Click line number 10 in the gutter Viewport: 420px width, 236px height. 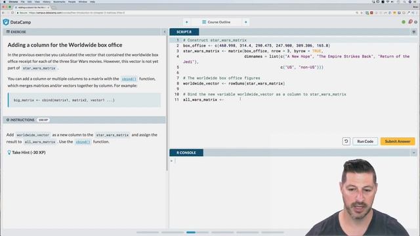tap(177, 94)
